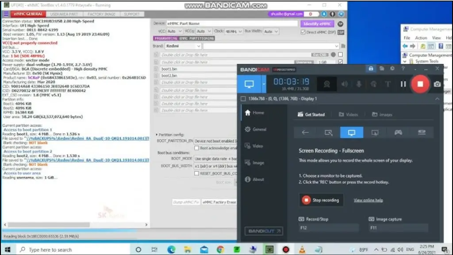The image size is (453, 255).
Task: Collapse System Tools in Computer Management
Action: tap(405, 61)
